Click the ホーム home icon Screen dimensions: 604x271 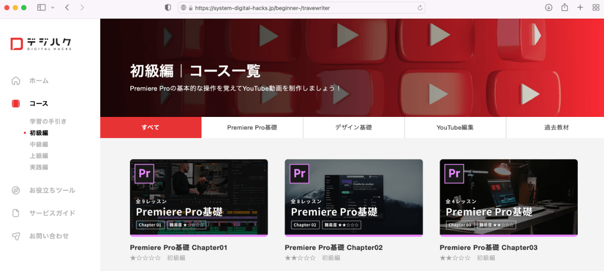tap(16, 81)
